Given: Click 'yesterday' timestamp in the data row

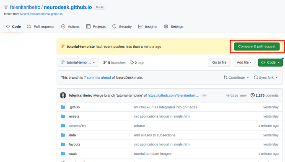Looking at the screenshot, I should pos(271,135).
